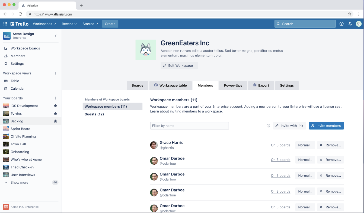The width and height of the screenshot is (364, 213).
Task: Open the app switcher grid icon
Action: [x=5, y=24]
